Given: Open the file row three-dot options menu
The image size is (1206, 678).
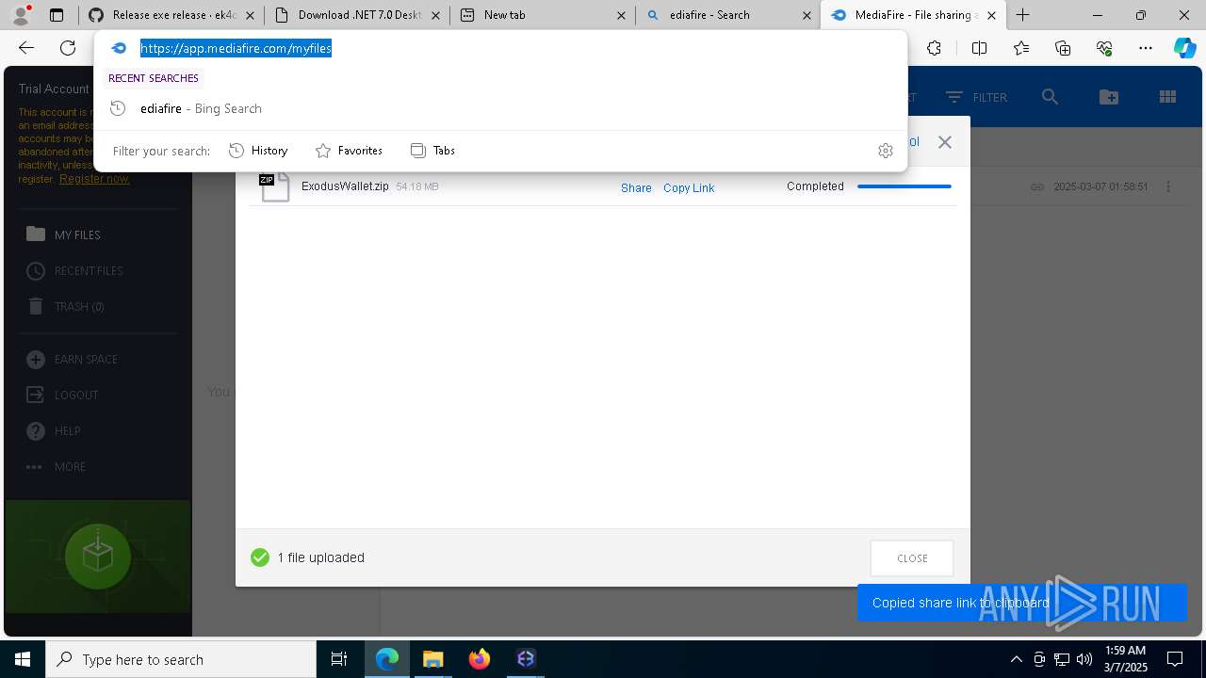Looking at the screenshot, I should click(x=1168, y=186).
